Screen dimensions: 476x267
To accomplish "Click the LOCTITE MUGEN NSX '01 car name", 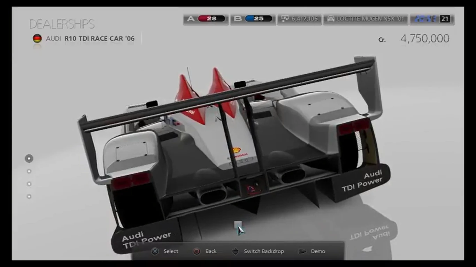I will point(371,19).
